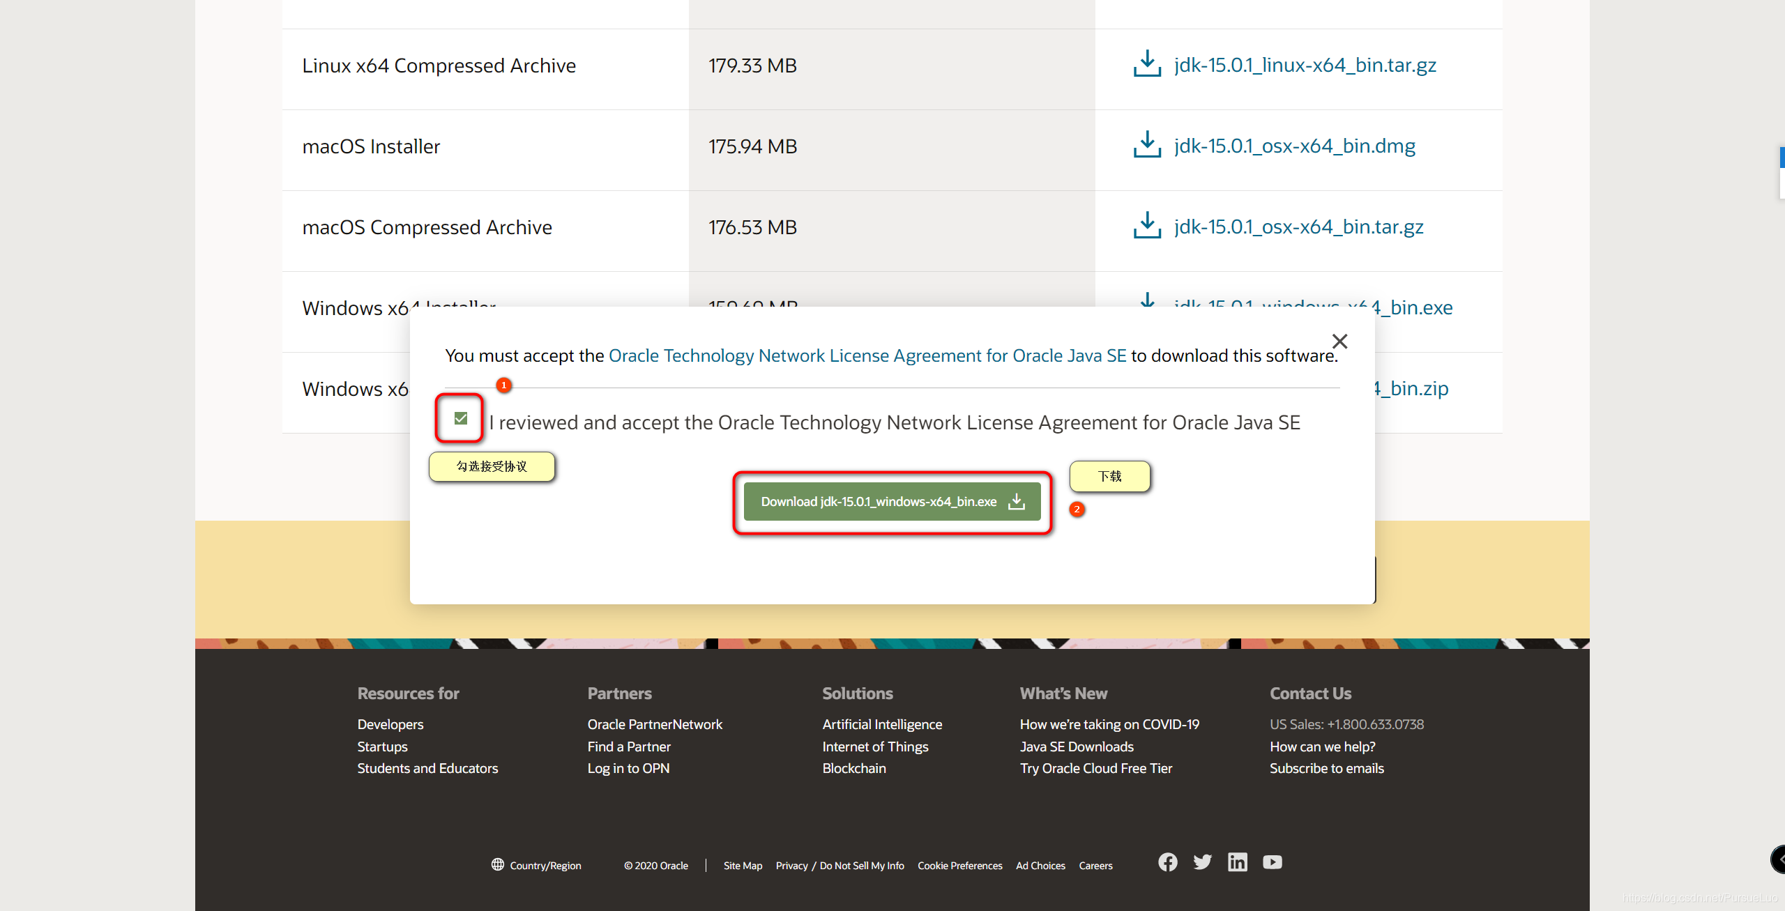This screenshot has width=1785, height=911.
Task: Visit Oracle PartnerNetwork link
Action: (x=654, y=724)
